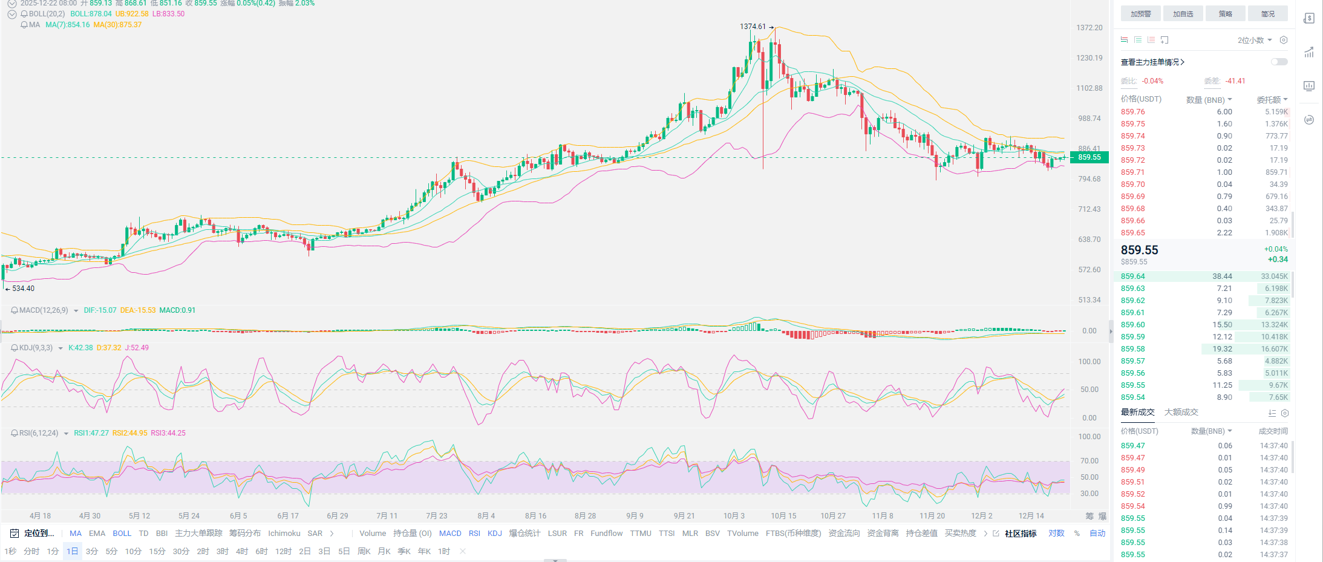Open order book settings hexagon icon

pos(1284,40)
